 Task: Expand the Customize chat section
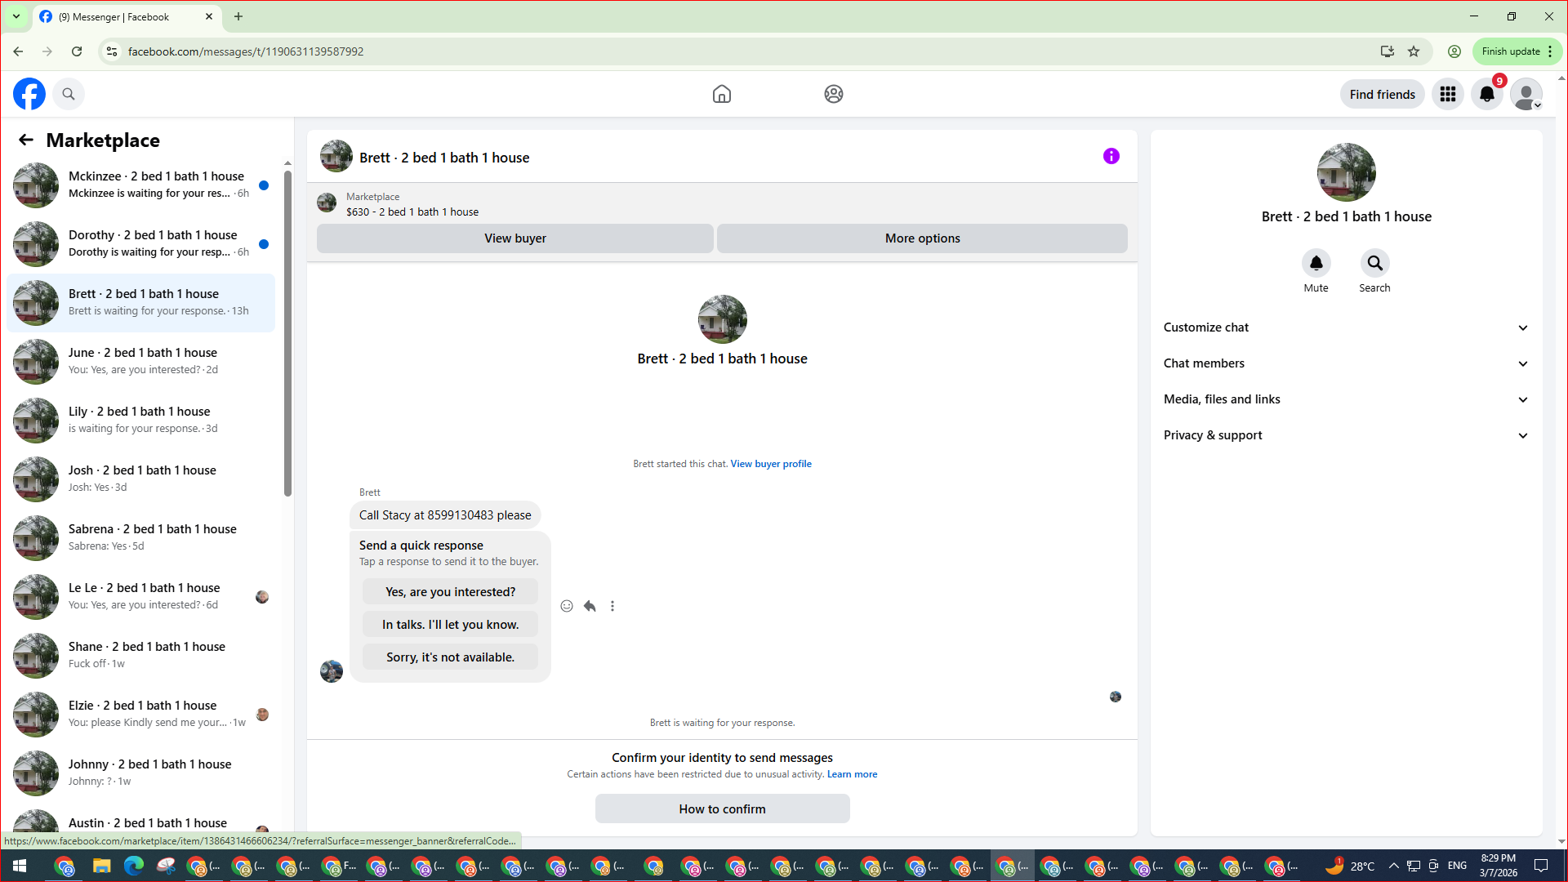point(1346,327)
